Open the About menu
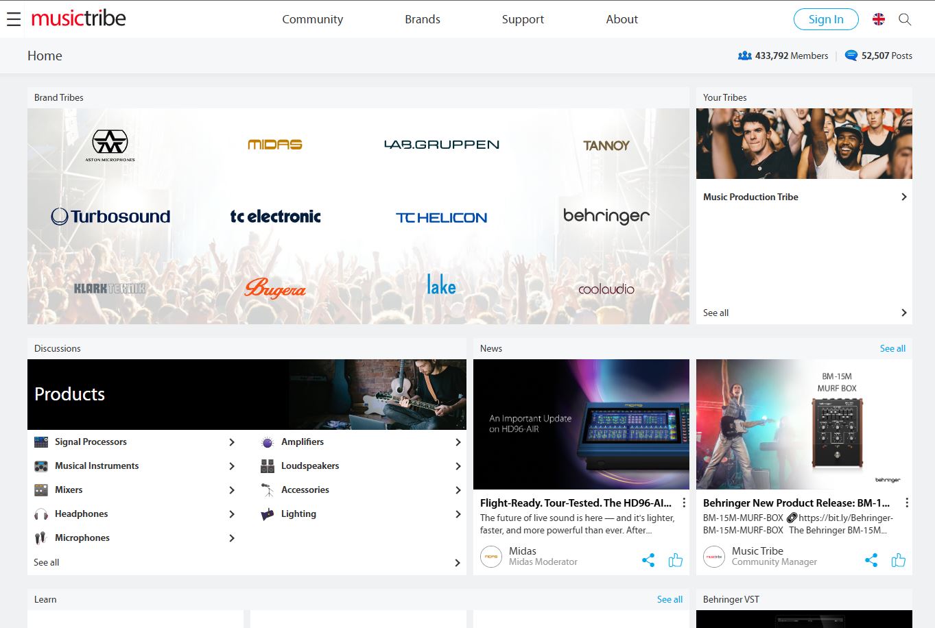 pos(622,19)
